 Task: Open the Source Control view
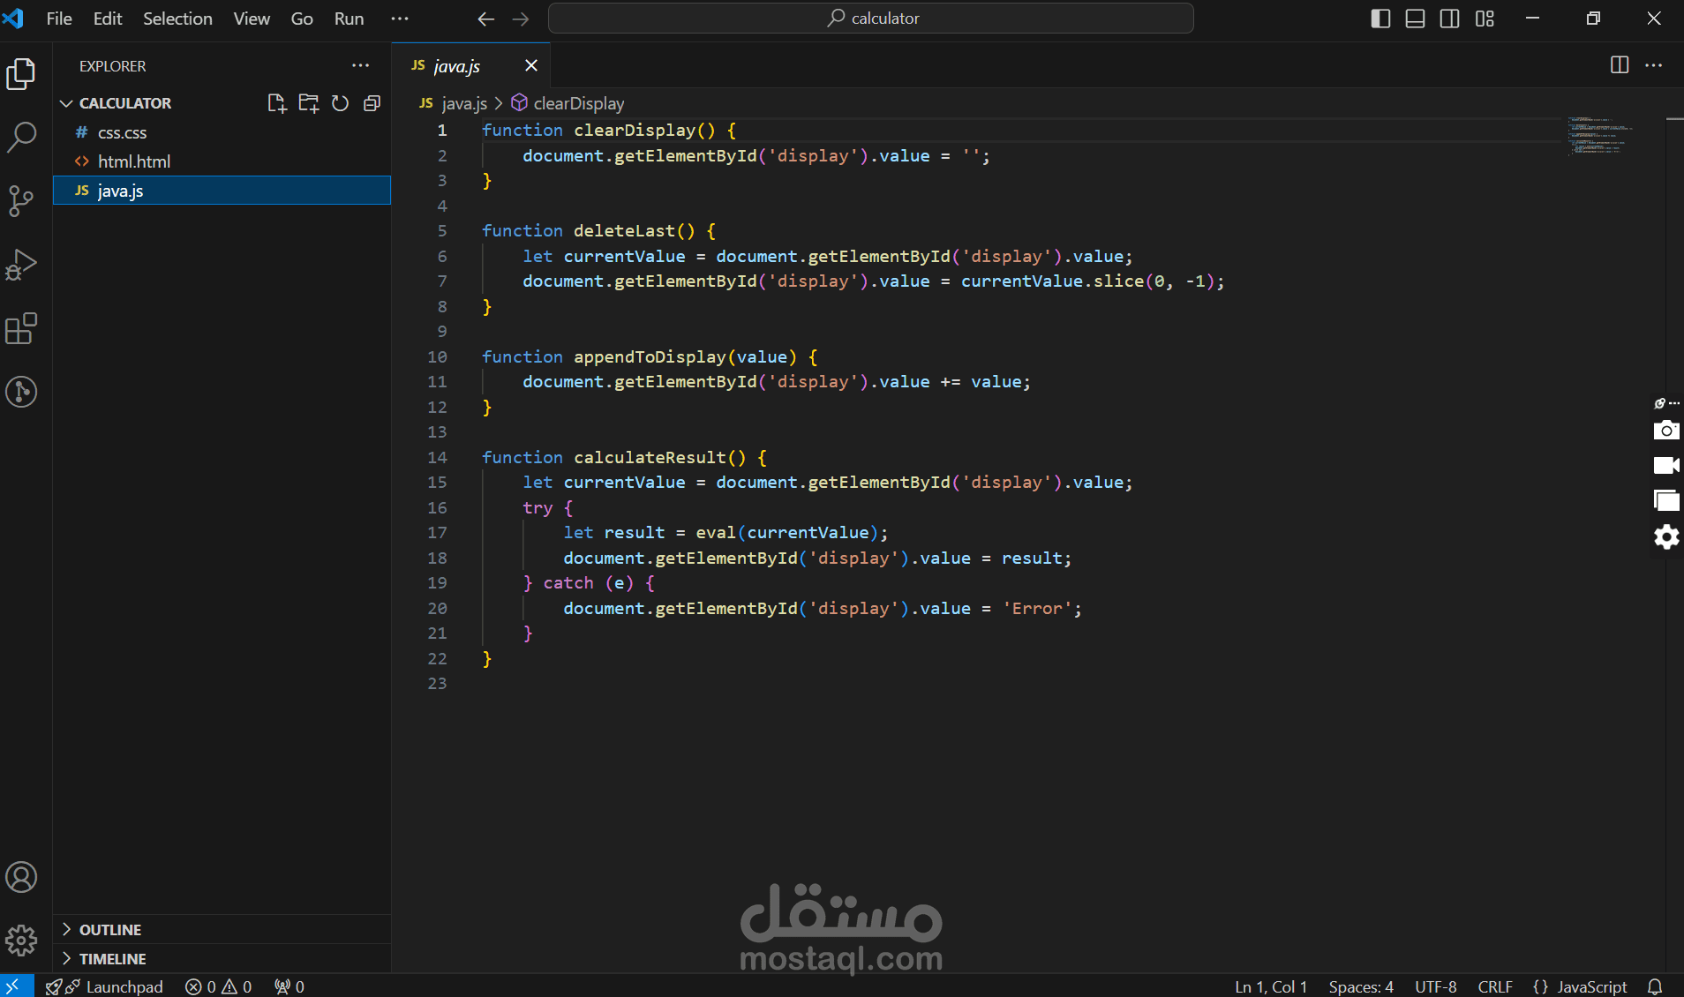coord(21,201)
